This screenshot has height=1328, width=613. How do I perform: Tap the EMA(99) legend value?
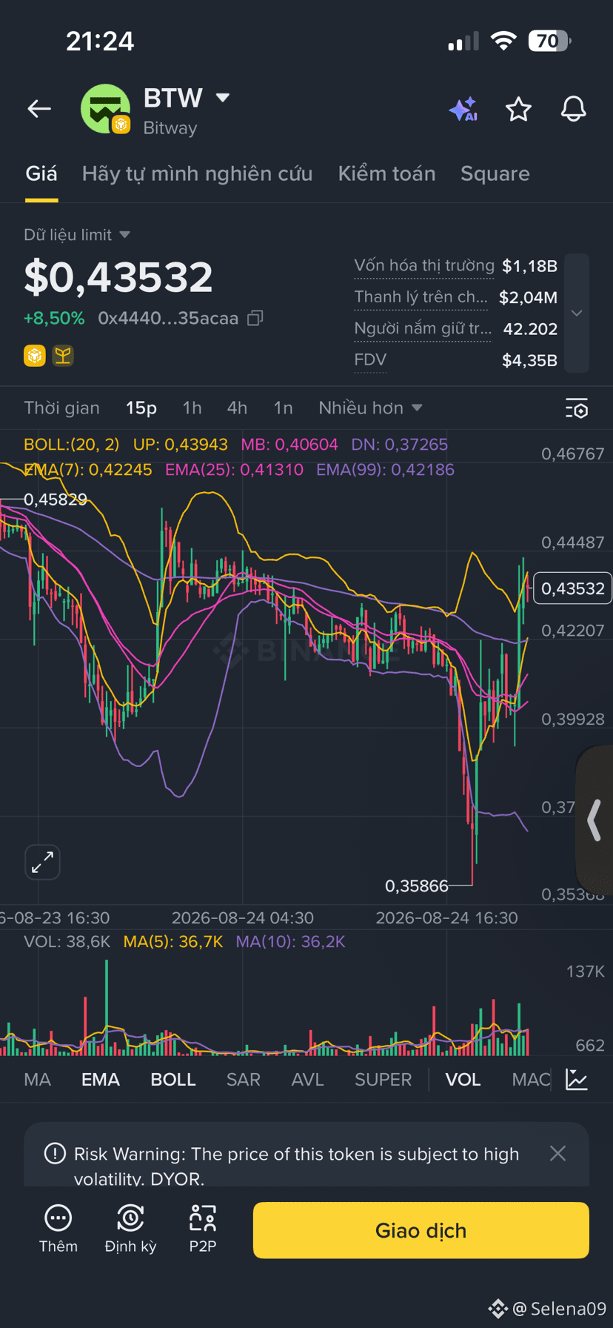pyautogui.click(x=385, y=469)
